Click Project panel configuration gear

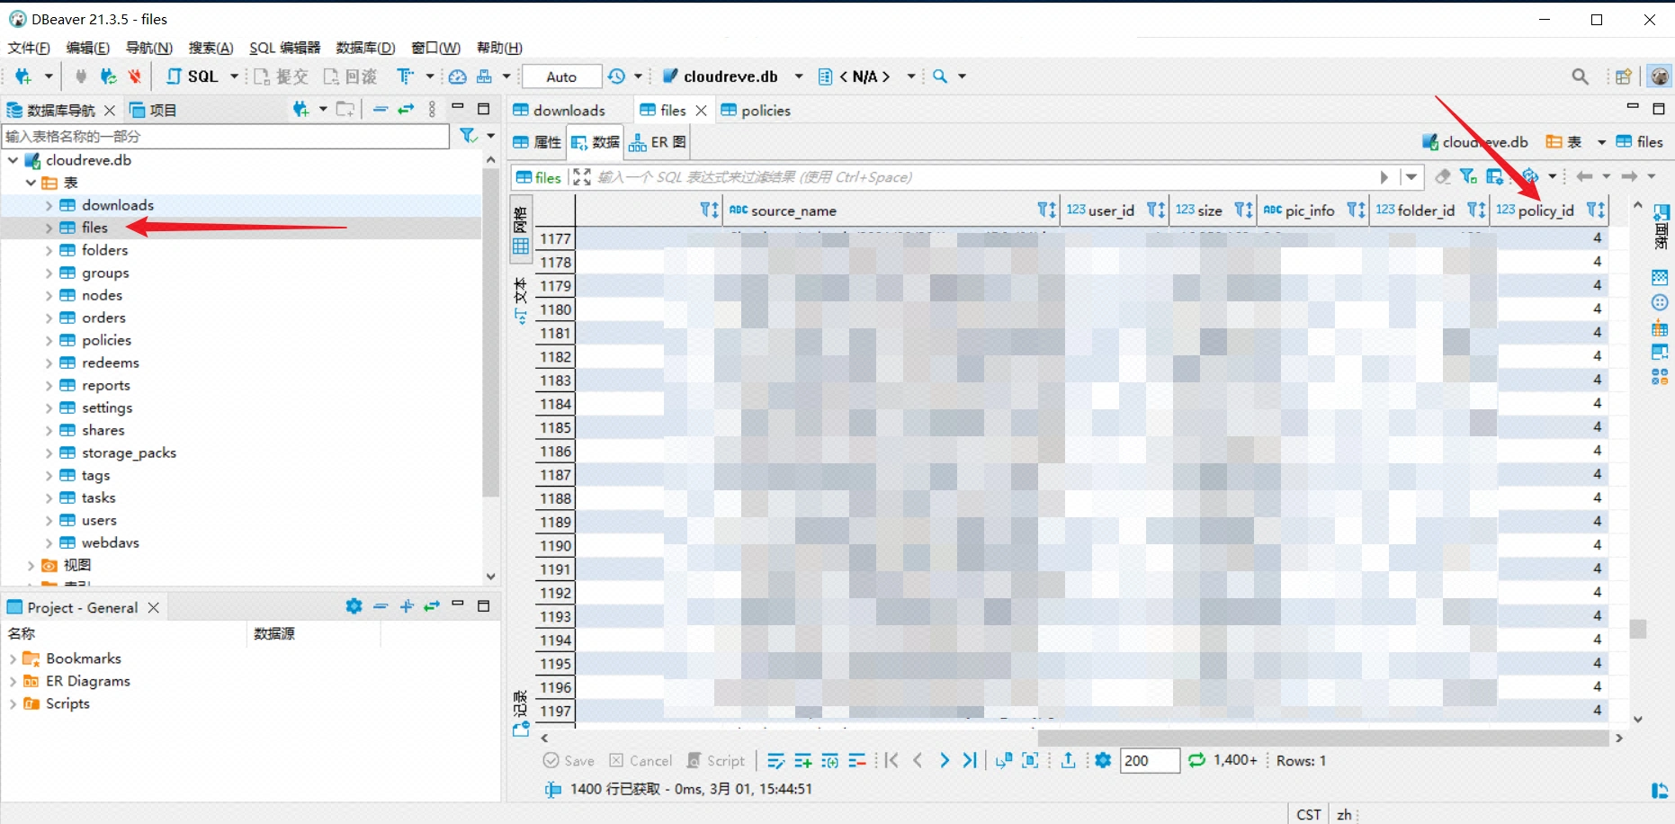[x=354, y=606]
